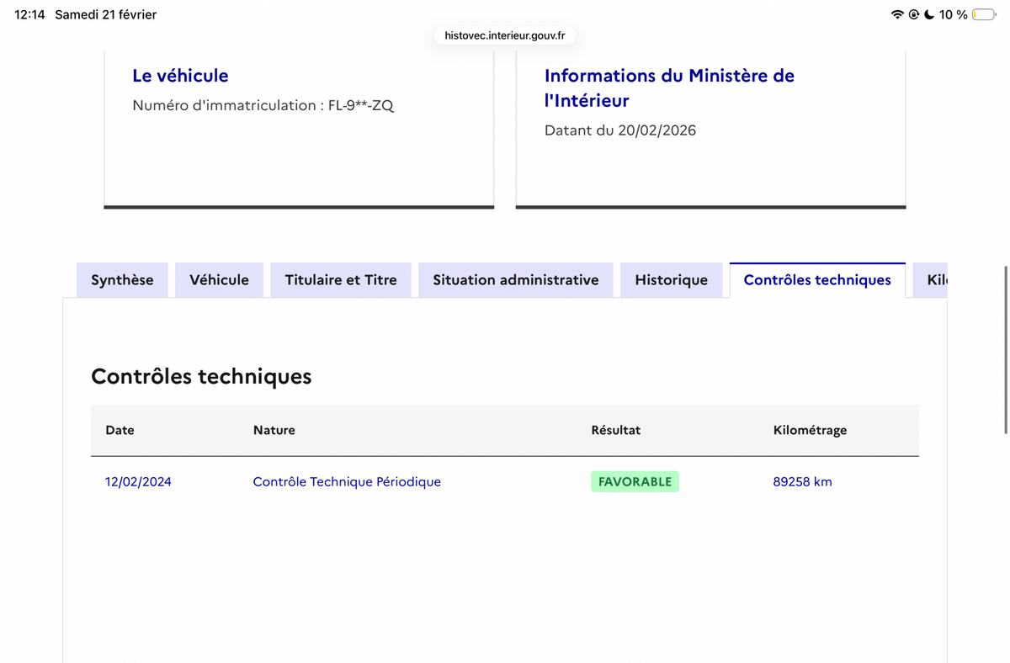Click the Nature column header
This screenshot has width=1010, height=663.
tap(274, 430)
